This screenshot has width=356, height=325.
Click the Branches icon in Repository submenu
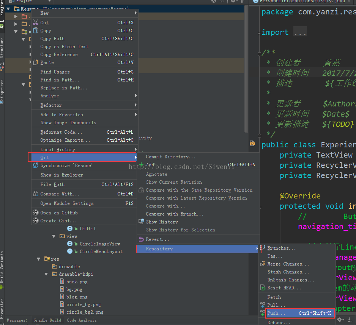(263, 248)
